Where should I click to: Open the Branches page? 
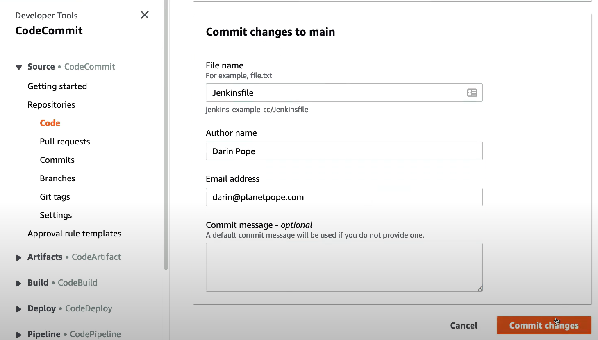(x=57, y=178)
